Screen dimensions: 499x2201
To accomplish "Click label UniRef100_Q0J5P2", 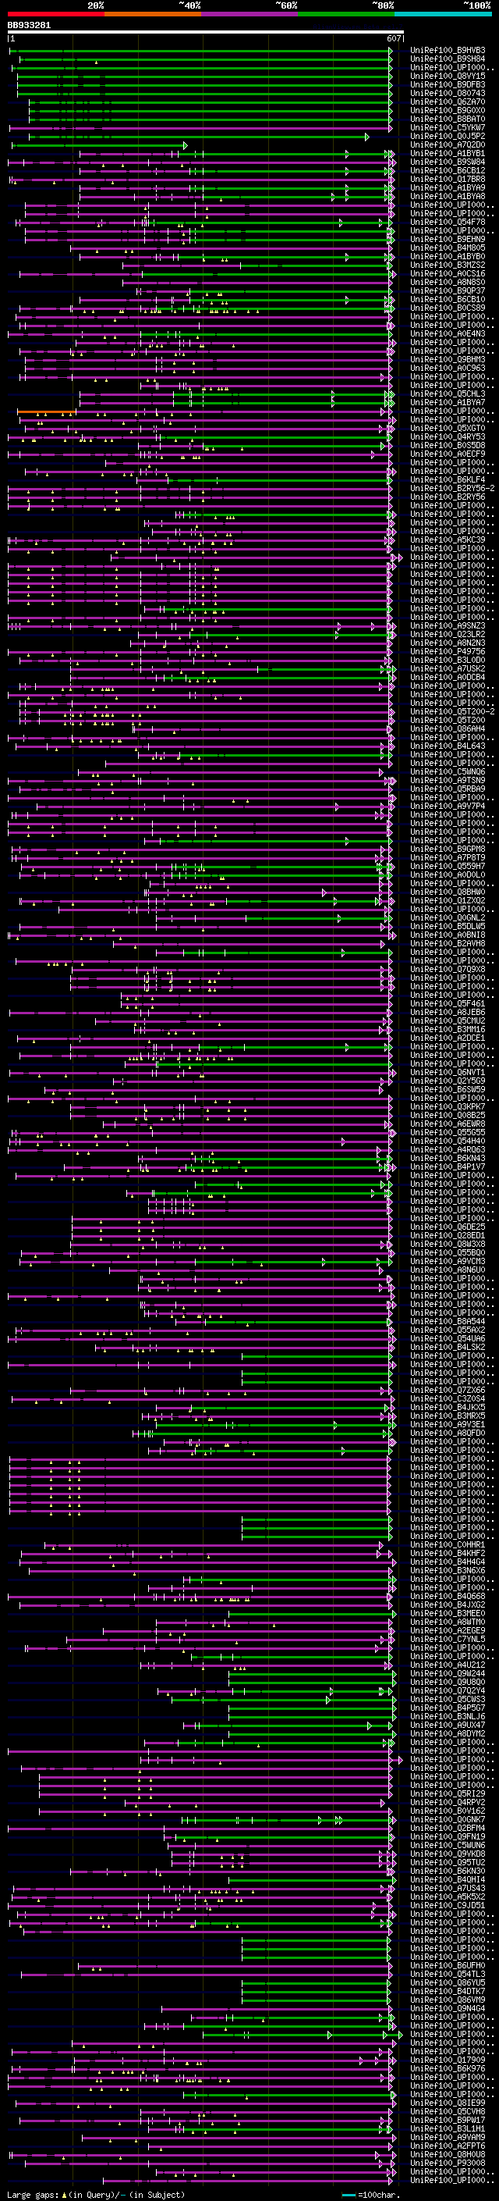I will 448,136.
